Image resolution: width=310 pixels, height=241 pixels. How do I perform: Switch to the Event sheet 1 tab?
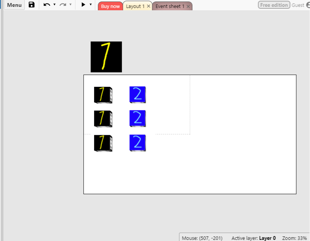(x=170, y=6)
